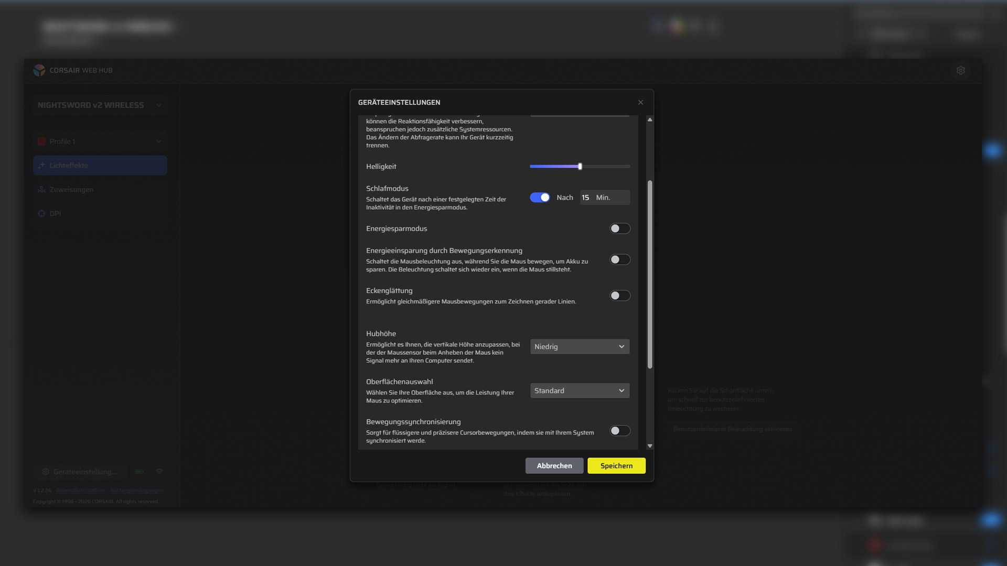Click the Corsair Web Hub logo icon

39,70
